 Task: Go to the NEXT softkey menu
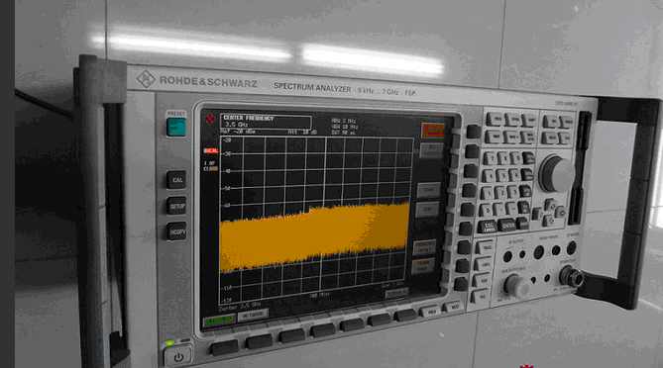[454, 308]
